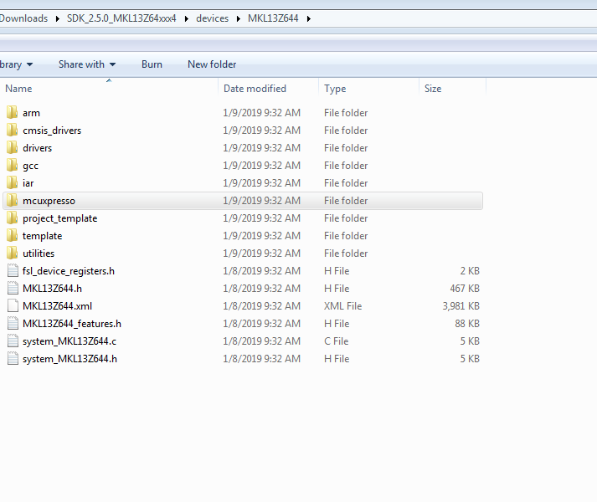The width and height of the screenshot is (597, 502).
Task: Open the Include in library dropdown
Action: [x=17, y=64]
